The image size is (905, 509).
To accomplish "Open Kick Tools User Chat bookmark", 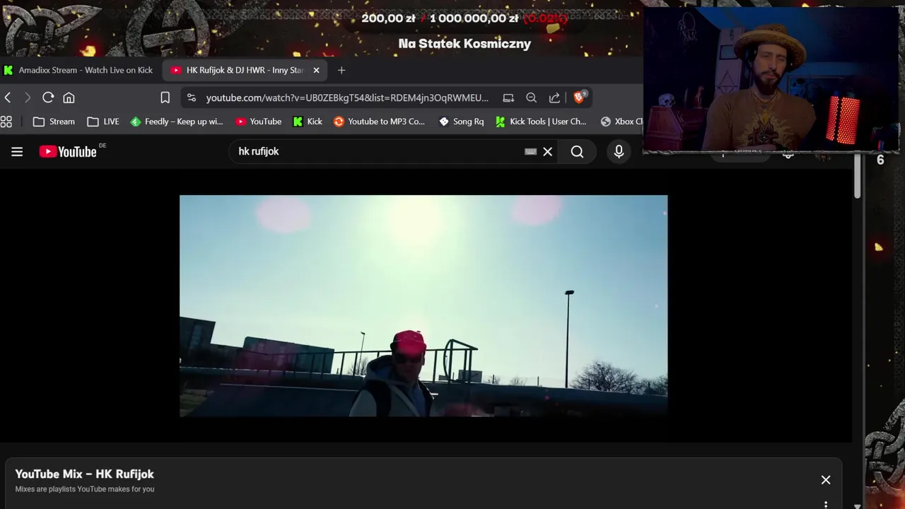I will [542, 122].
